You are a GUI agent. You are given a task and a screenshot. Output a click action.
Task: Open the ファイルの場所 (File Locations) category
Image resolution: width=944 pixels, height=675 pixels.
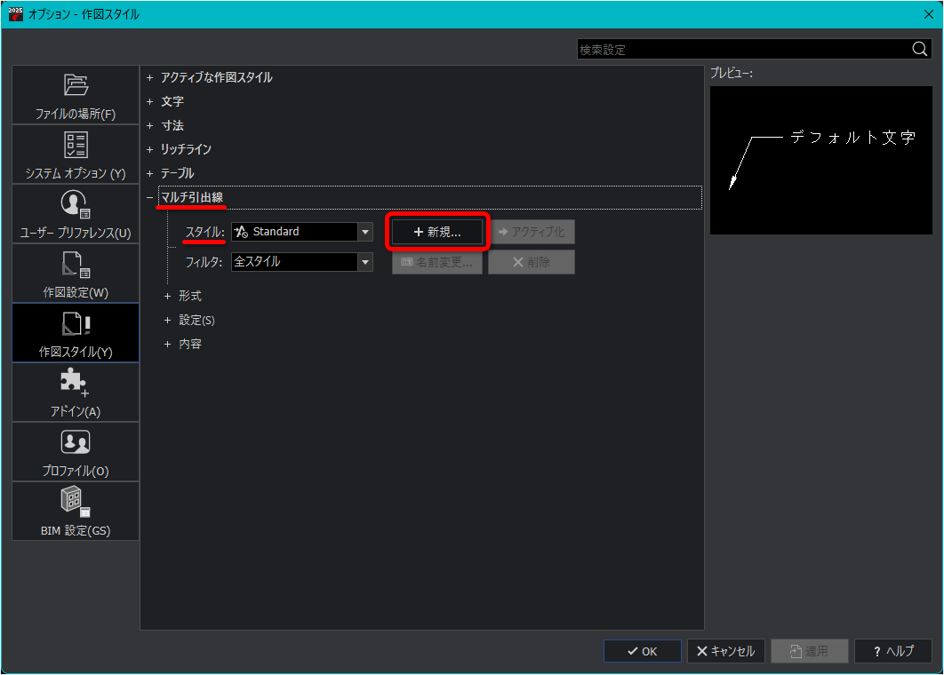76,95
